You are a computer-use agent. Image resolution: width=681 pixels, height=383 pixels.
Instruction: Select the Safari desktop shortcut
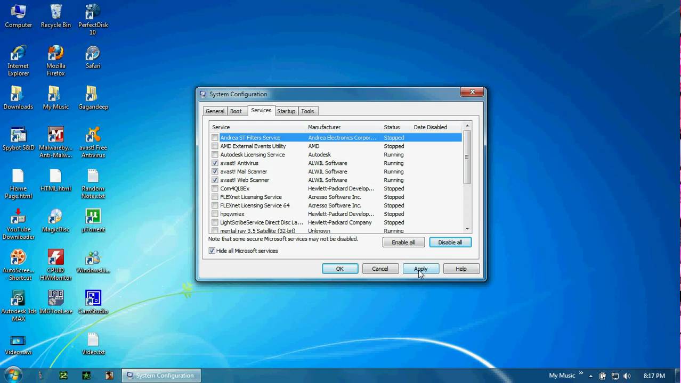coord(93,57)
